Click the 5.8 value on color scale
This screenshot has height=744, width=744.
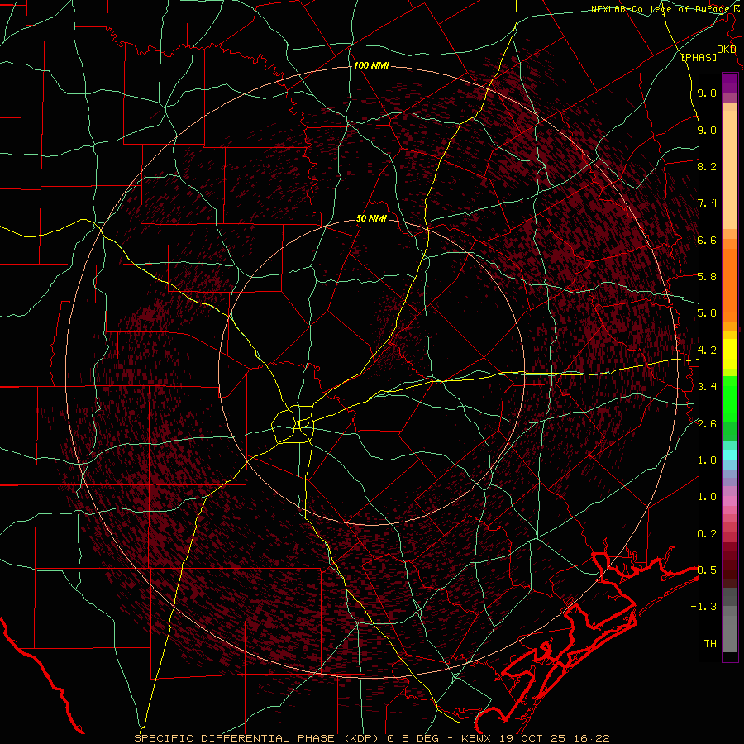tap(707, 277)
